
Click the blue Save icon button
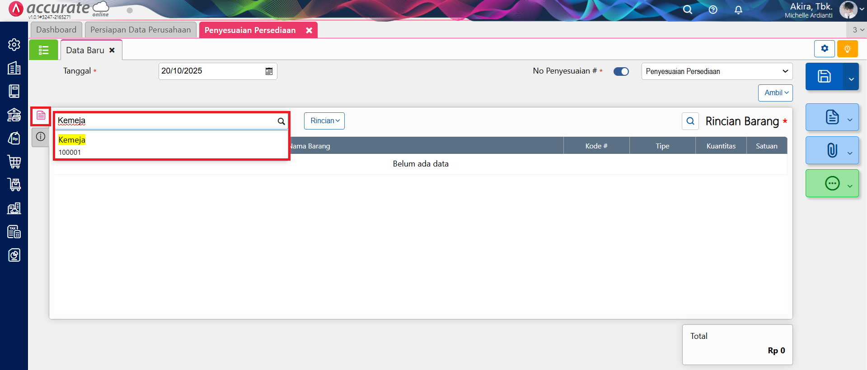(x=824, y=76)
